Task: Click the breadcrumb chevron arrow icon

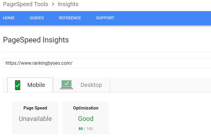Action: 53,4
